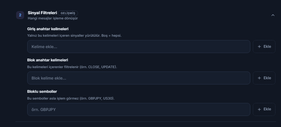281x127 pixels.
Task: Select the Sinyal Filtreleri heading
Action: point(42,13)
